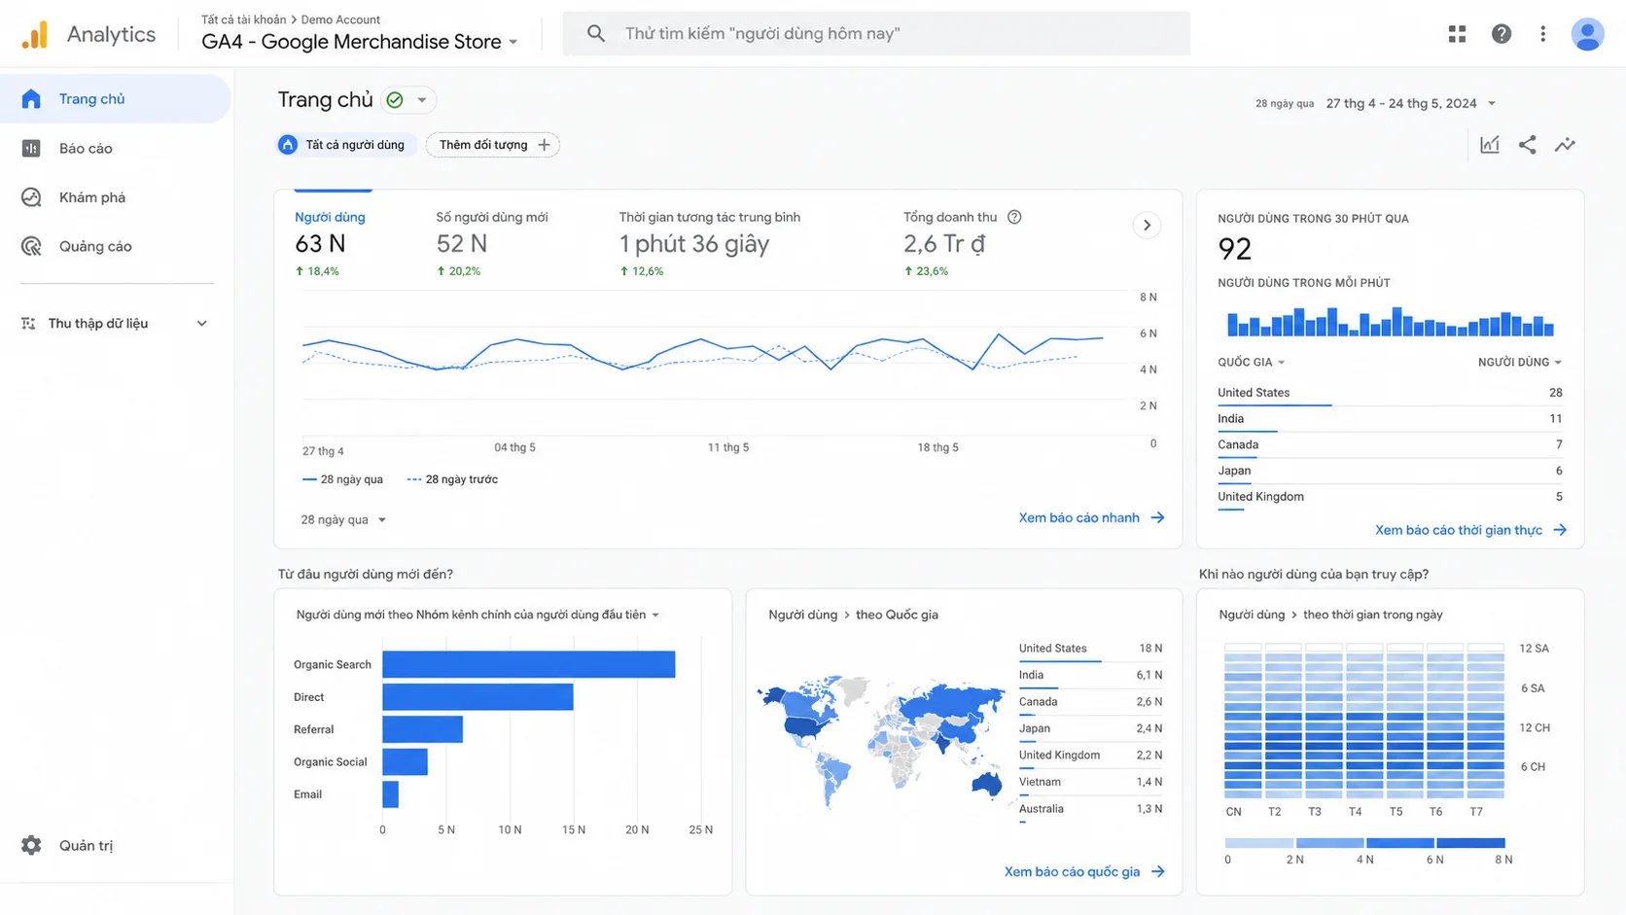1626x915 pixels.
Task: Click the Organic Search bar in chart
Action: pos(528,664)
